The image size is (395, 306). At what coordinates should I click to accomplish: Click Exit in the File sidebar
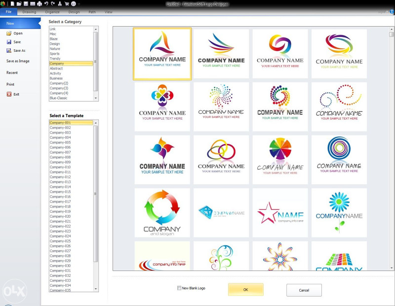(13, 94)
